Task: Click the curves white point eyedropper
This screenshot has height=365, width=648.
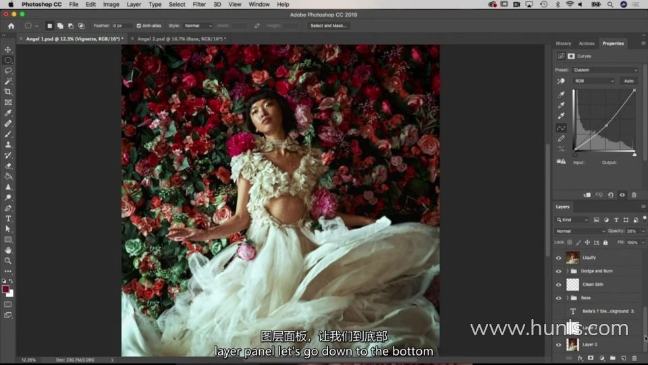Action: (x=561, y=116)
